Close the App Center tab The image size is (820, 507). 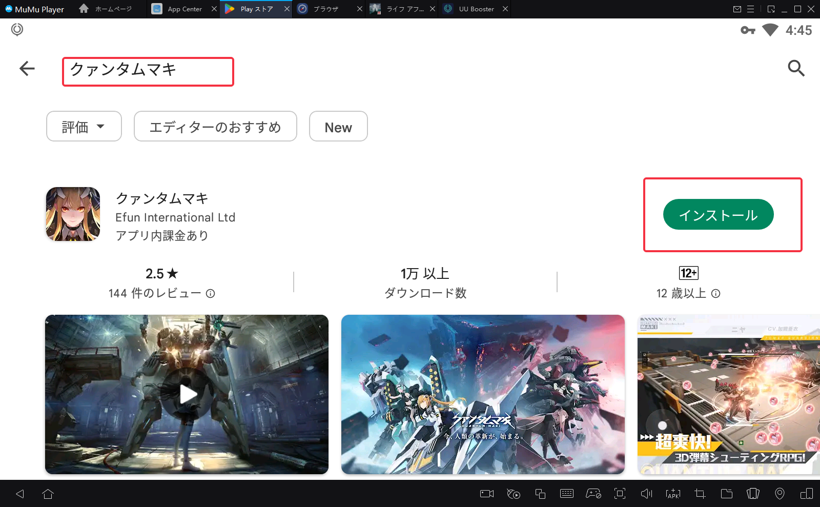pyautogui.click(x=214, y=9)
